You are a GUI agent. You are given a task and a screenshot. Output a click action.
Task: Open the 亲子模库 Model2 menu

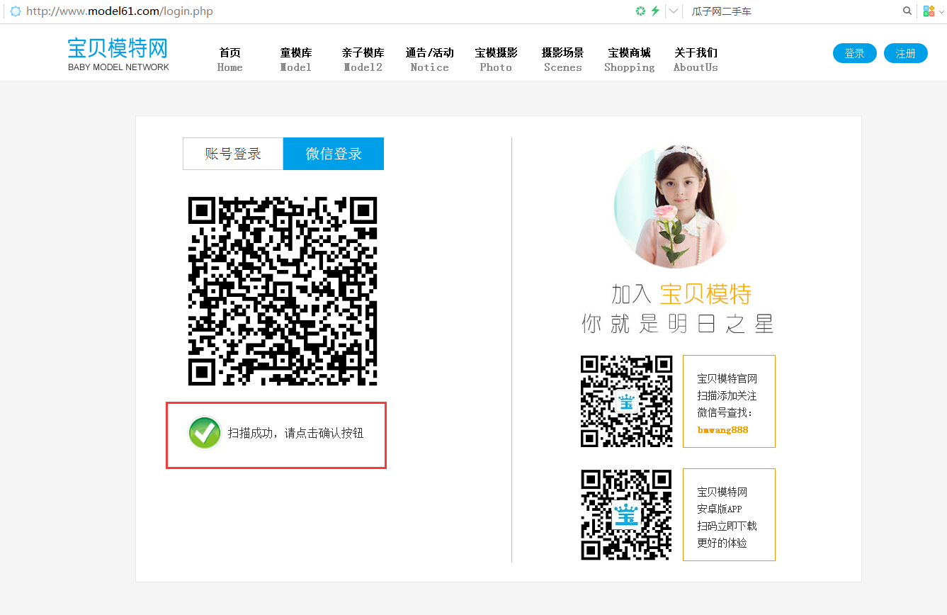pyautogui.click(x=363, y=60)
